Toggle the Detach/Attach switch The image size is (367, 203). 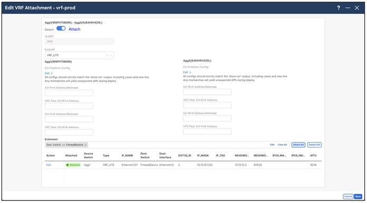click(61, 28)
